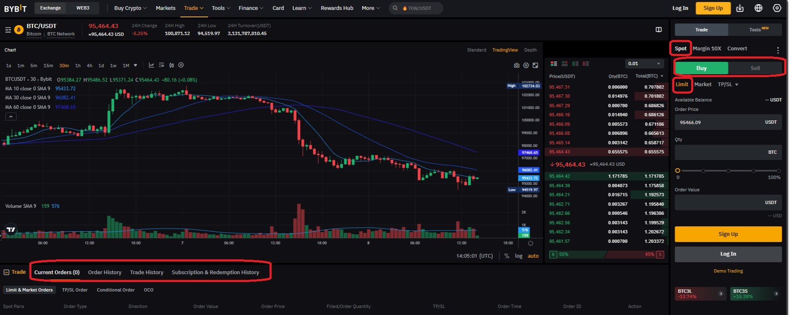Click the search magnifier icon
790x315 pixels.
coord(395,8)
